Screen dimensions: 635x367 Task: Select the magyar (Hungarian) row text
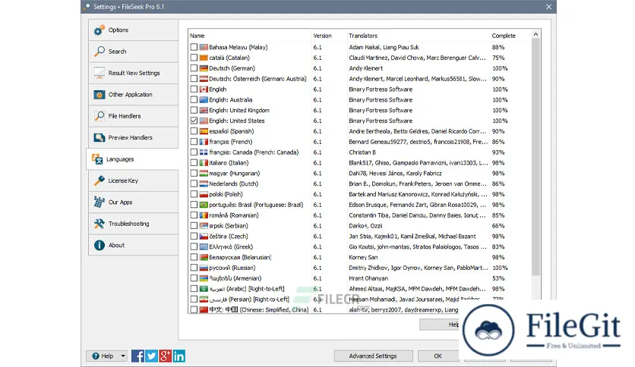[235, 174]
